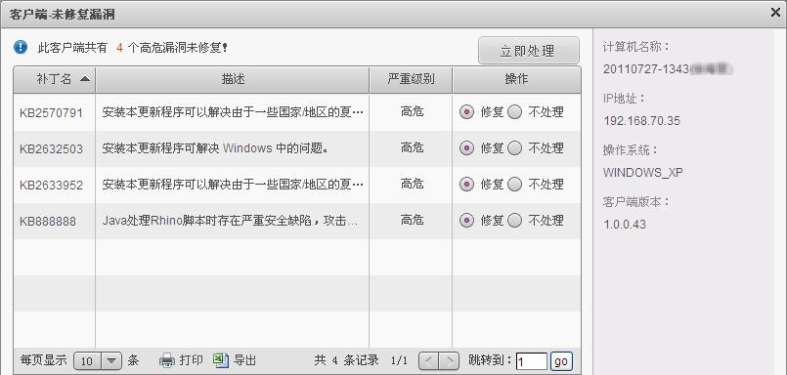The height and width of the screenshot is (375, 787).
Task: Click the 共 4 条记录 record count
Action: [x=346, y=360]
